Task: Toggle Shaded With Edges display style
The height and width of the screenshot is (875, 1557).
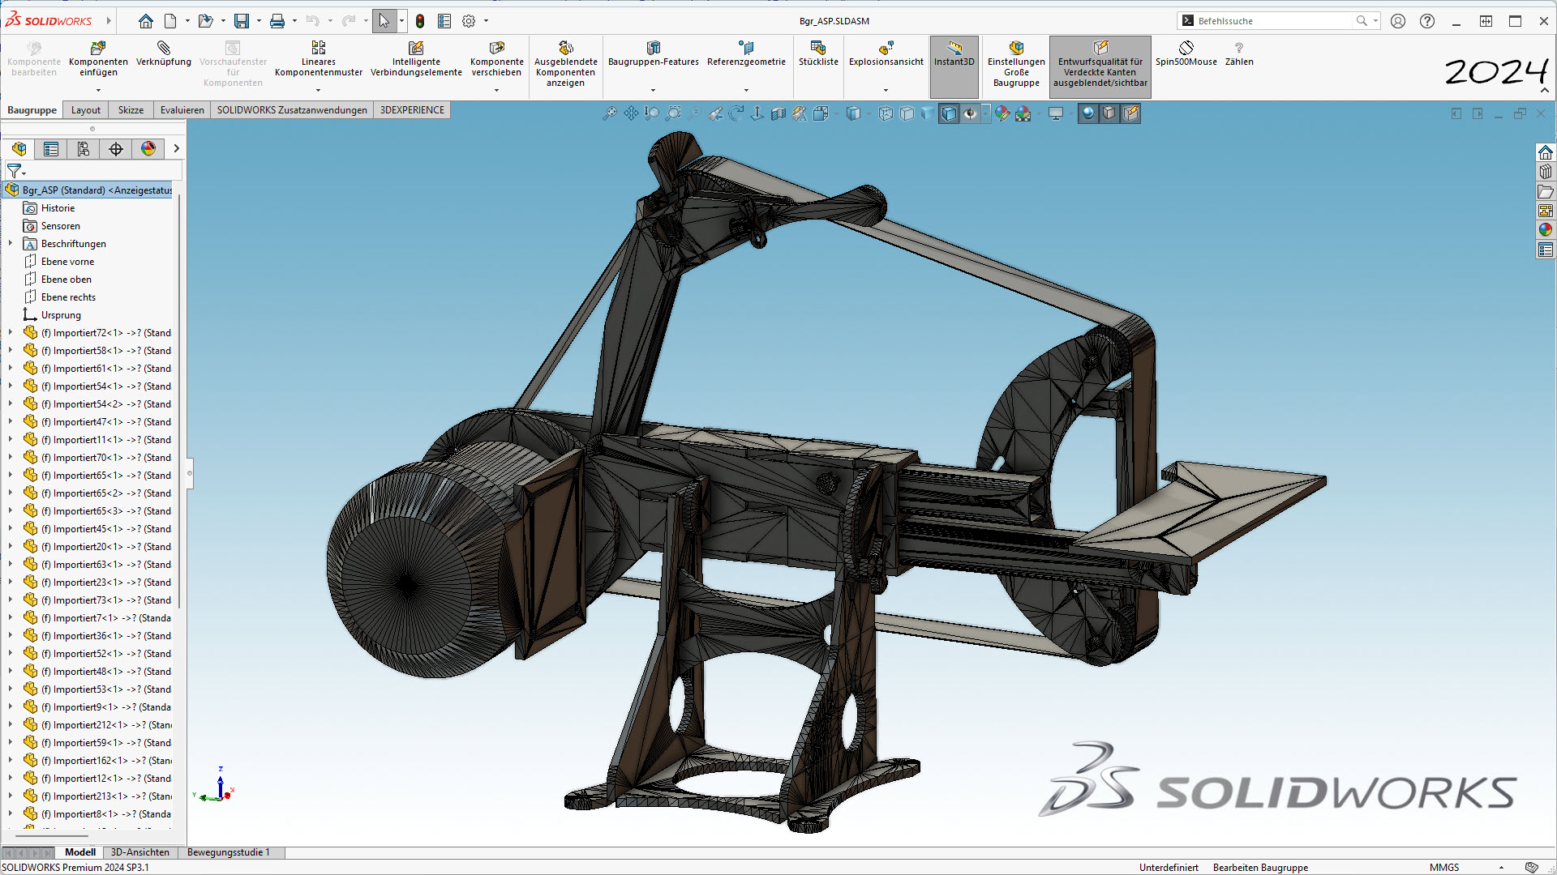Action: coord(949,114)
